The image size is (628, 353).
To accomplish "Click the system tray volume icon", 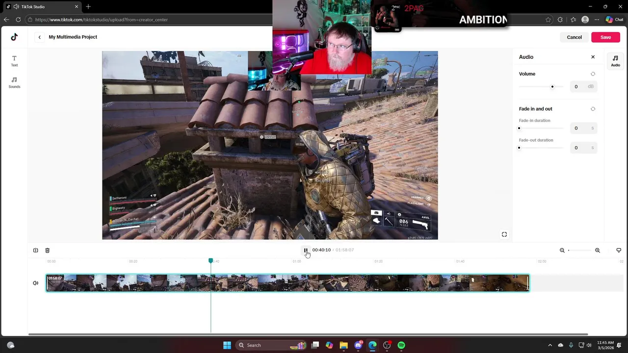I will coord(589,345).
